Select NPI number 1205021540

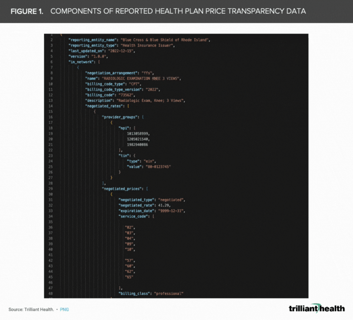tap(138, 139)
